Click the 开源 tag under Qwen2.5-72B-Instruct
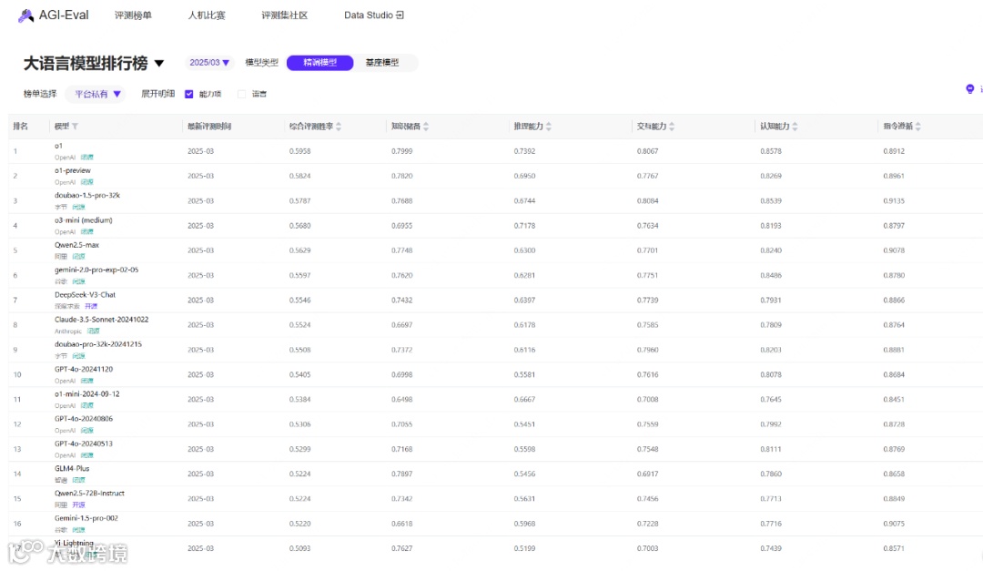 pyautogui.click(x=78, y=505)
